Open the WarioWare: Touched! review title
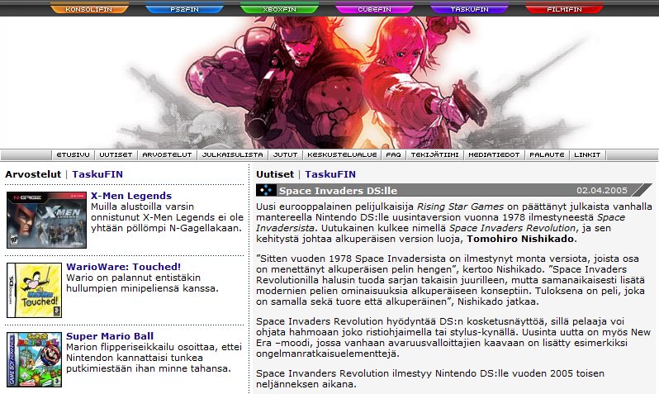 tap(124, 267)
